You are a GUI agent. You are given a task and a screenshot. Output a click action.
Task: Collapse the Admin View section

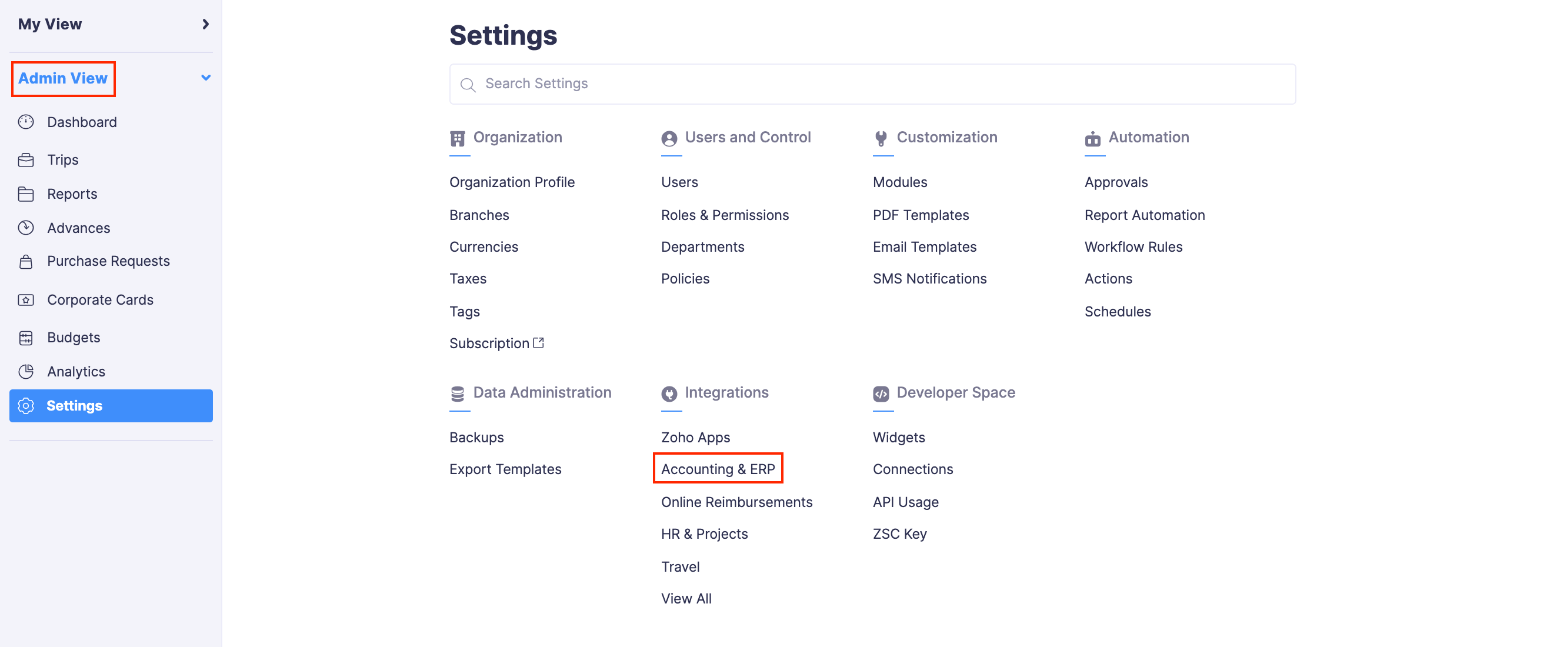[206, 78]
